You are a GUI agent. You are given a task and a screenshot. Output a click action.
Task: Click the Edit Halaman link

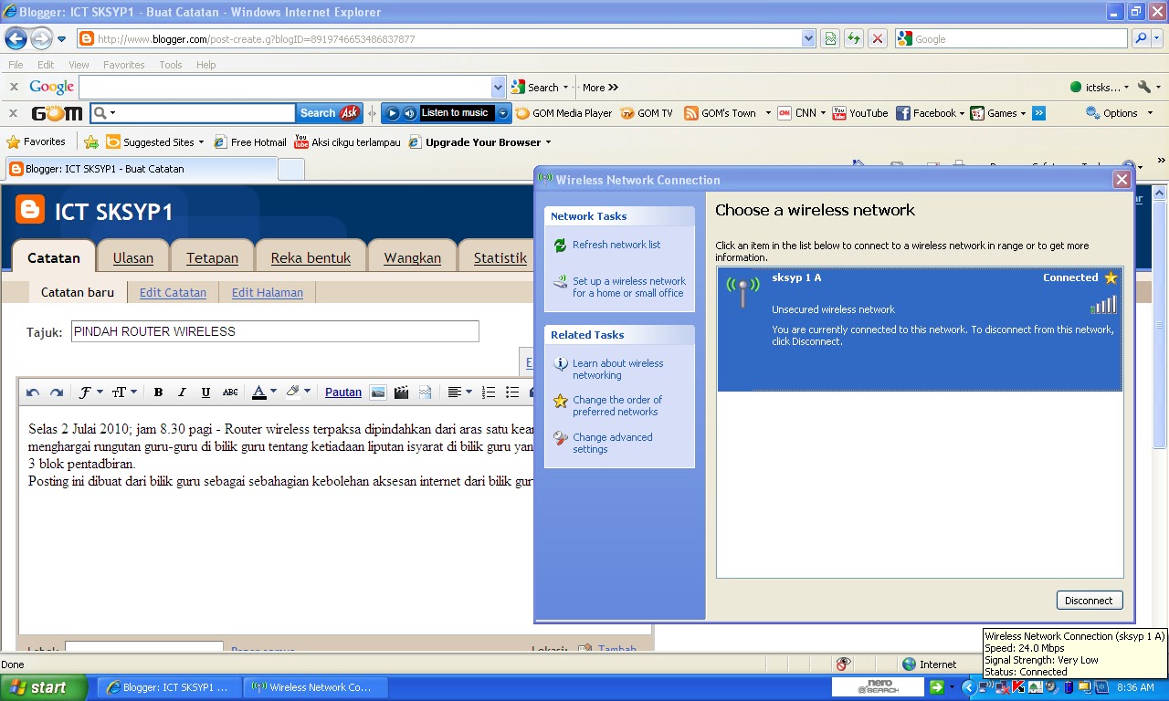(x=267, y=292)
